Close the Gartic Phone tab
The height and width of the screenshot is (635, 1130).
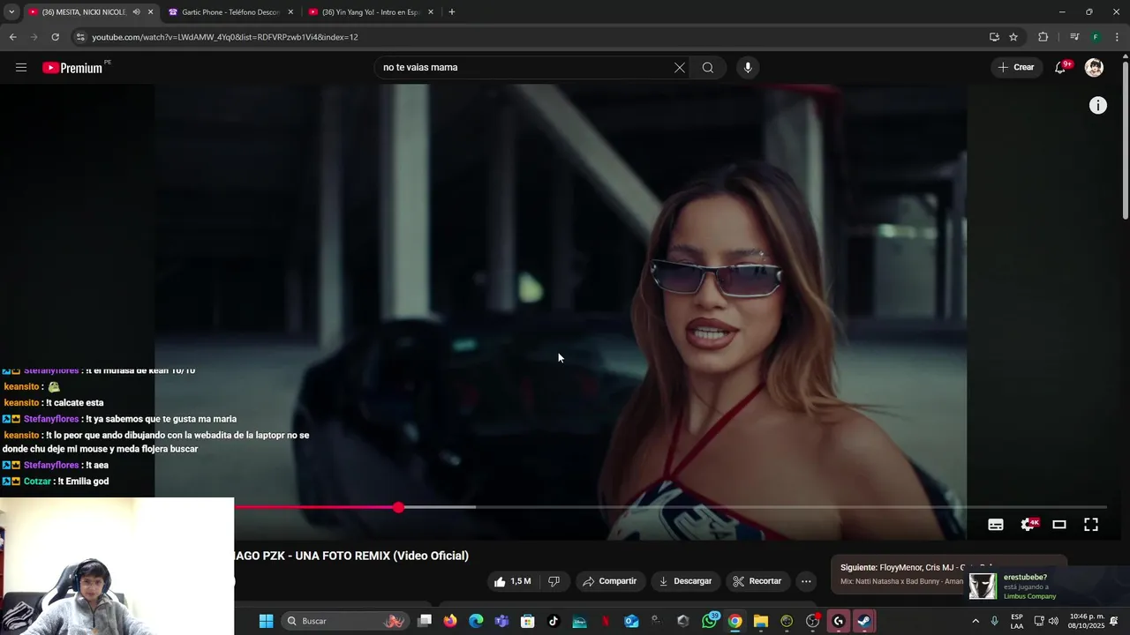pyautogui.click(x=290, y=12)
